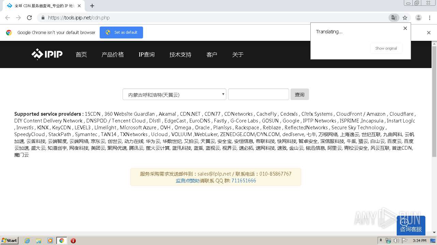Bookmark this page with star icon
437x245 pixels.
click(x=405, y=18)
